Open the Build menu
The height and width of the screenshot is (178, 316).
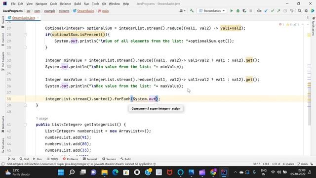(78, 3)
